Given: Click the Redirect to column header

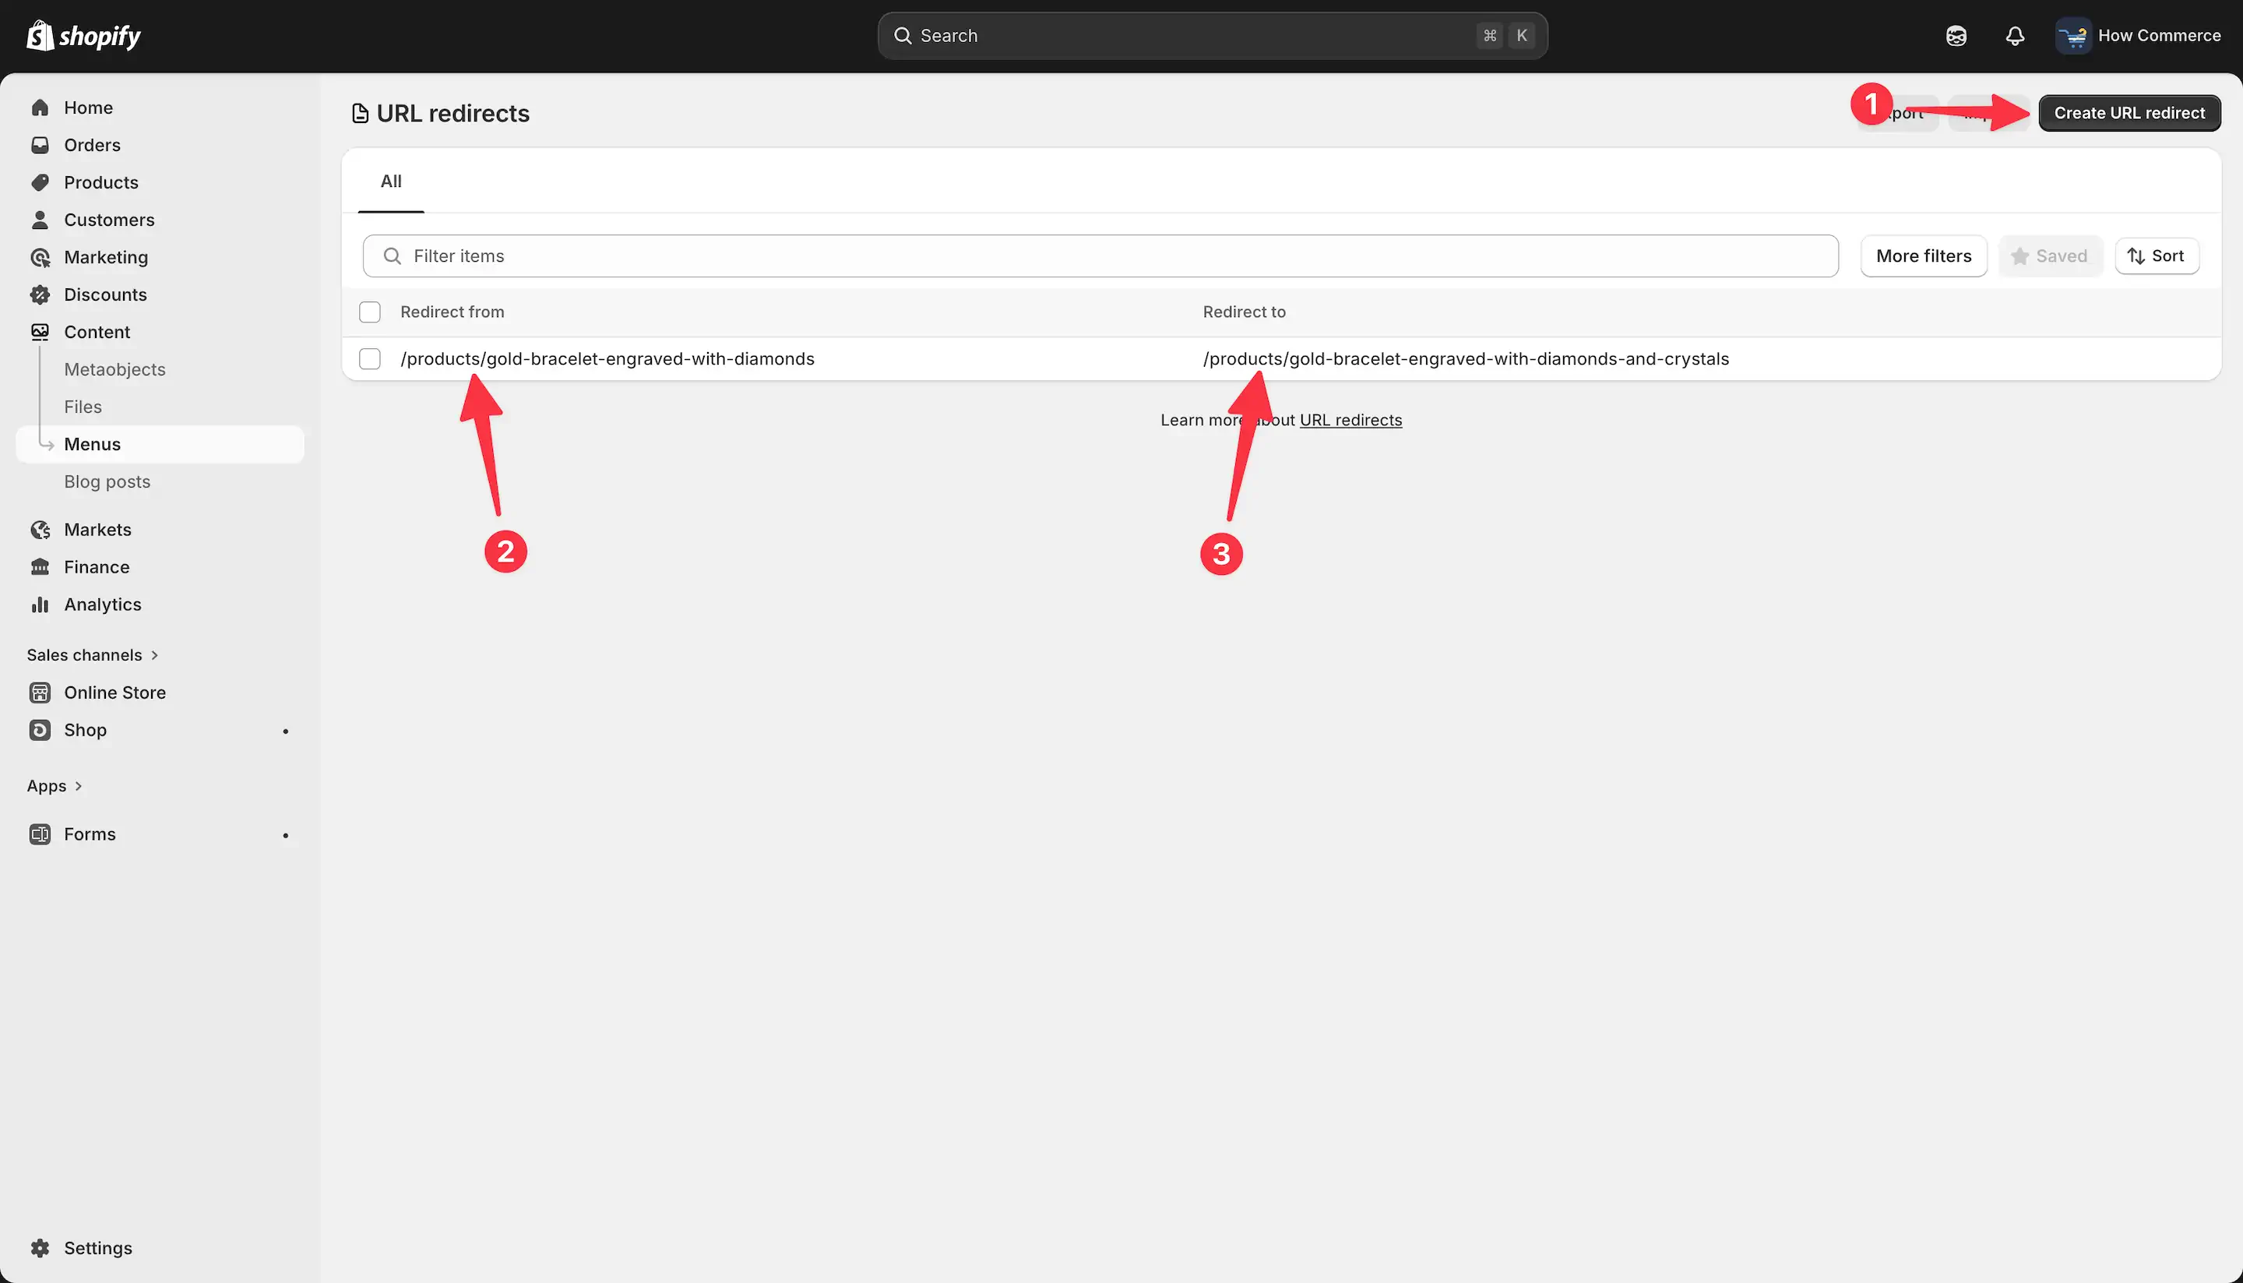Looking at the screenshot, I should point(1244,312).
